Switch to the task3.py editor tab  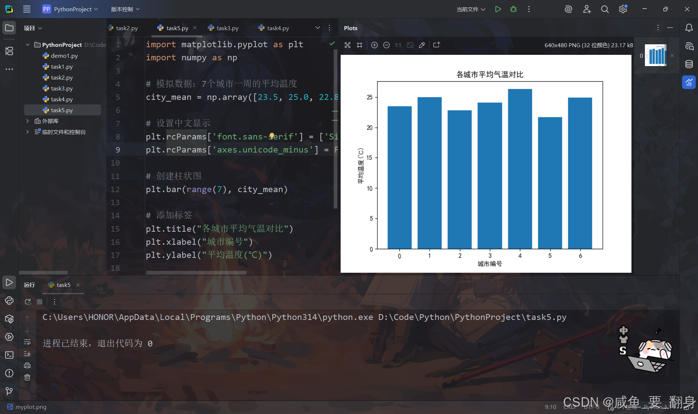coord(227,28)
